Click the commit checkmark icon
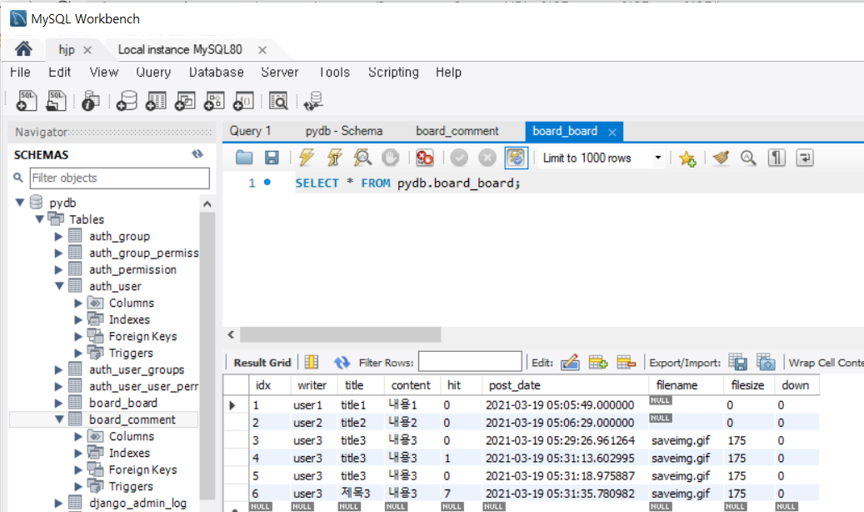864x512 pixels. pyautogui.click(x=459, y=158)
